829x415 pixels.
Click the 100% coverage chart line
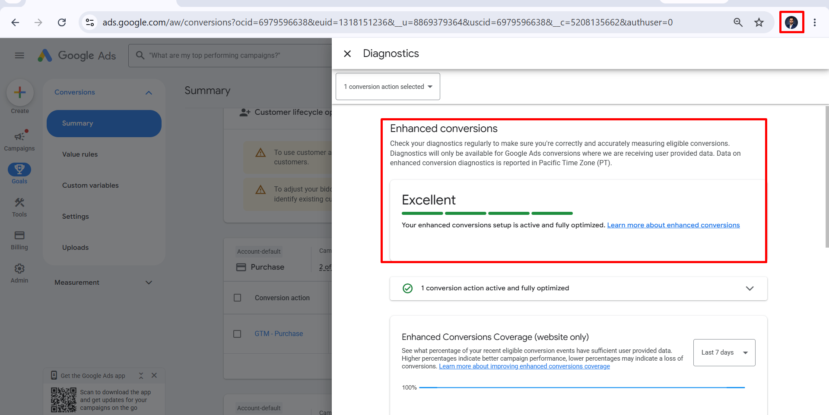point(582,387)
